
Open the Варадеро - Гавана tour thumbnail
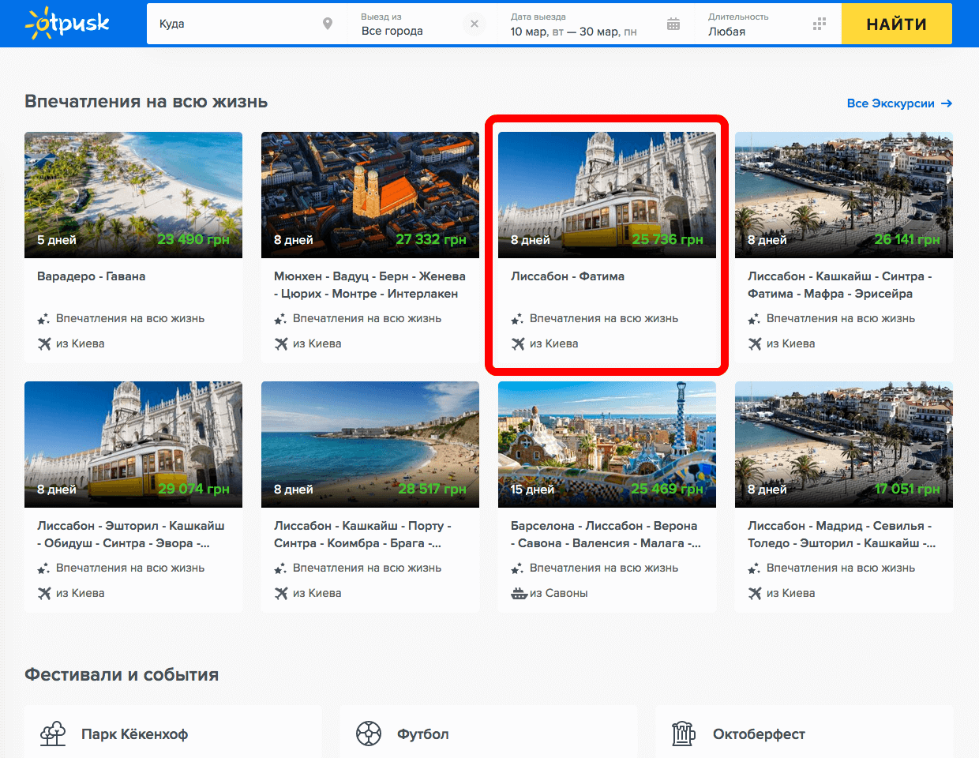pos(133,195)
